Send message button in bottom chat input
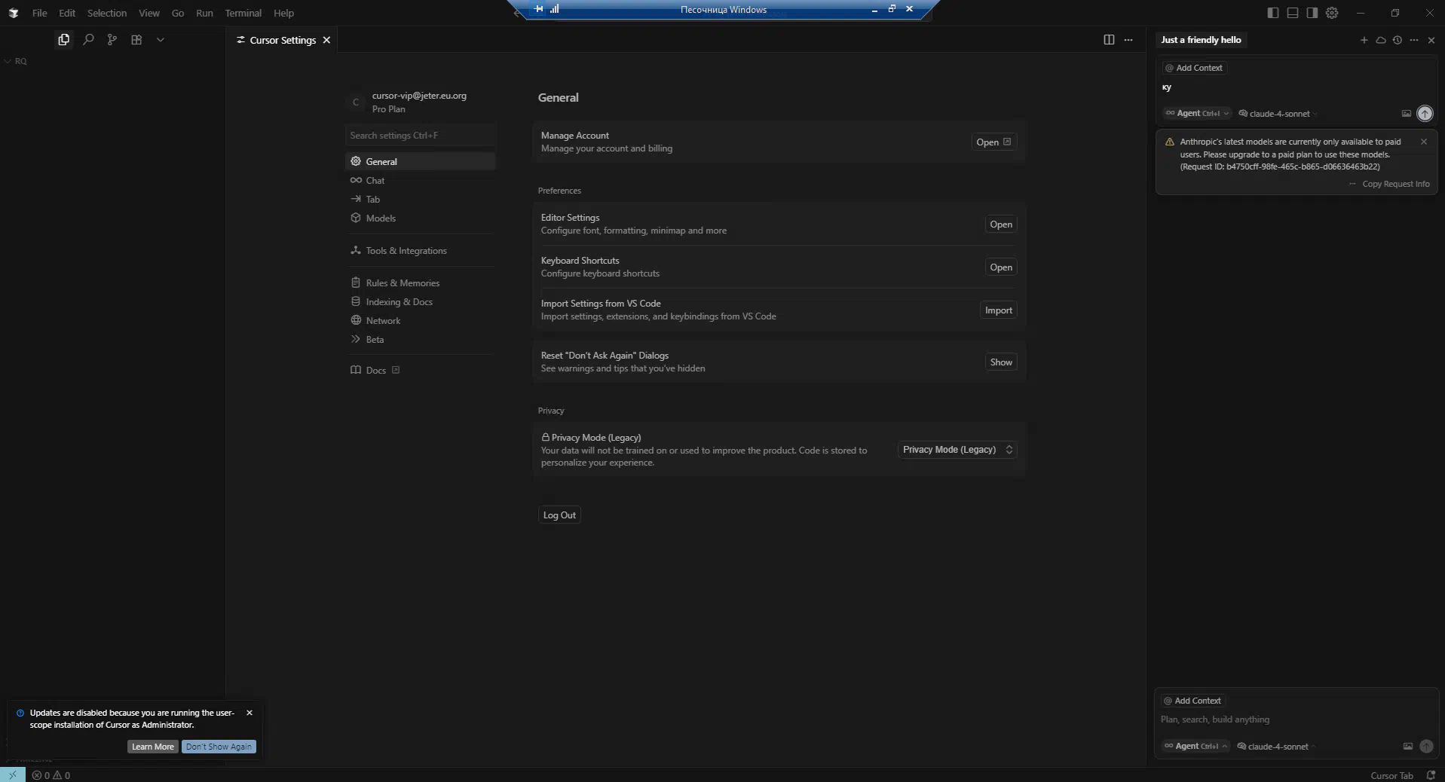The height and width of the screenshot is (782, 1445). point(1426,747)
